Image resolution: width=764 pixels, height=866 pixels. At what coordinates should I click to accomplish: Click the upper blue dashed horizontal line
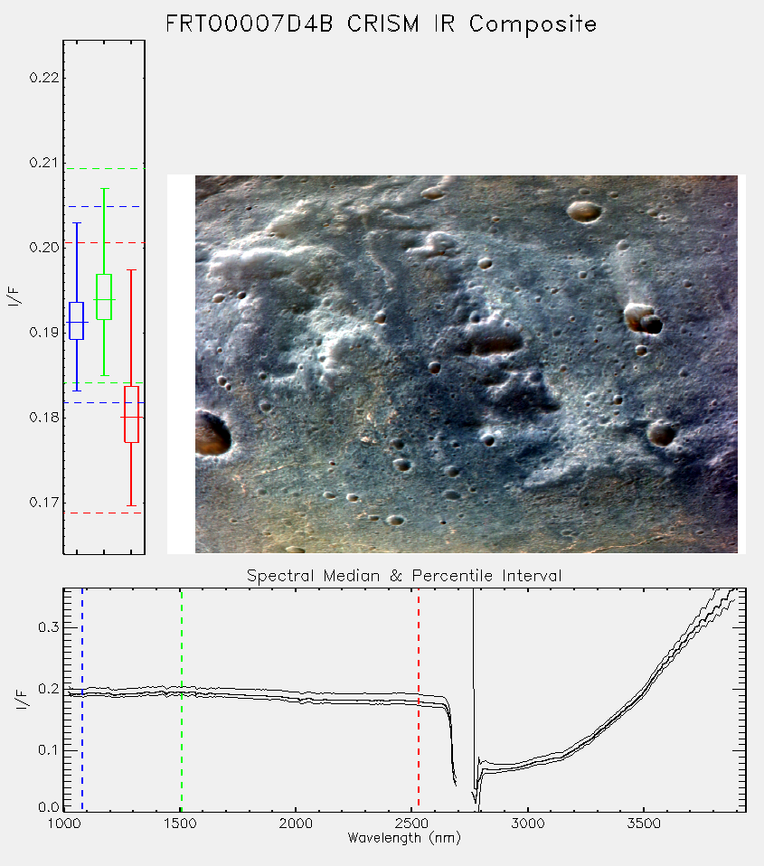click(104, 207)
